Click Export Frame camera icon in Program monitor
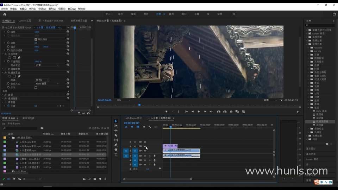This screenshot has width=338, height=190. [231, 112]
